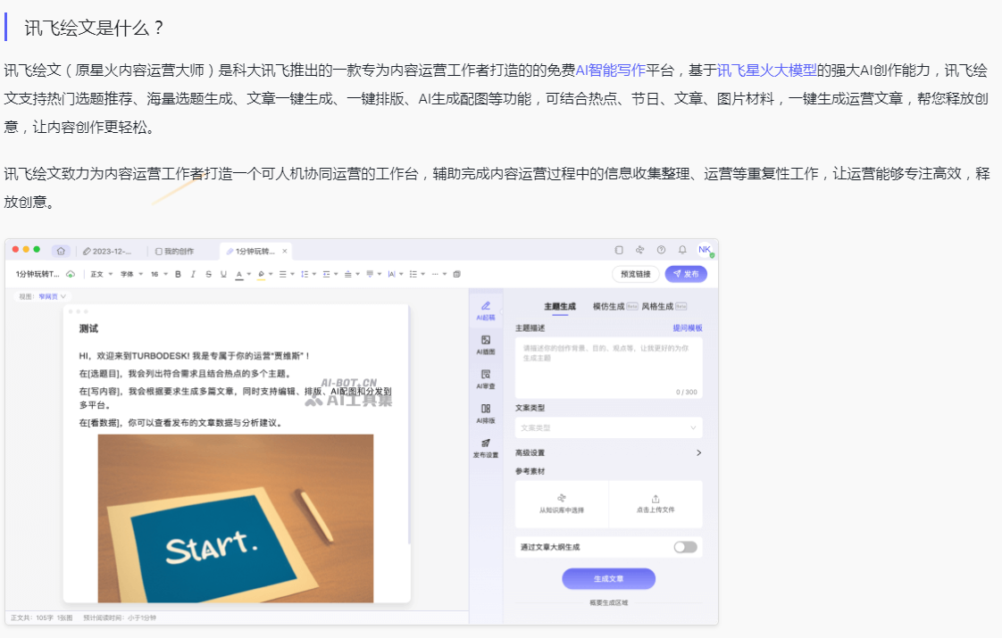
Task: Toggle bold formatting
Action: click(178, 274)
